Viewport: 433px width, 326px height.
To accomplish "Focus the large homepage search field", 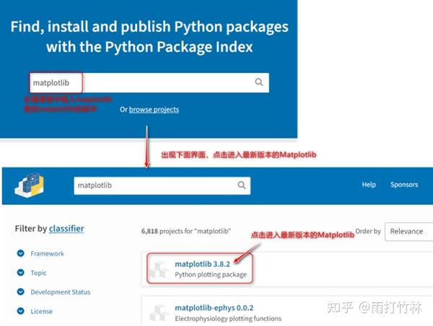I will pyautogui.click(x=149, y=82).
